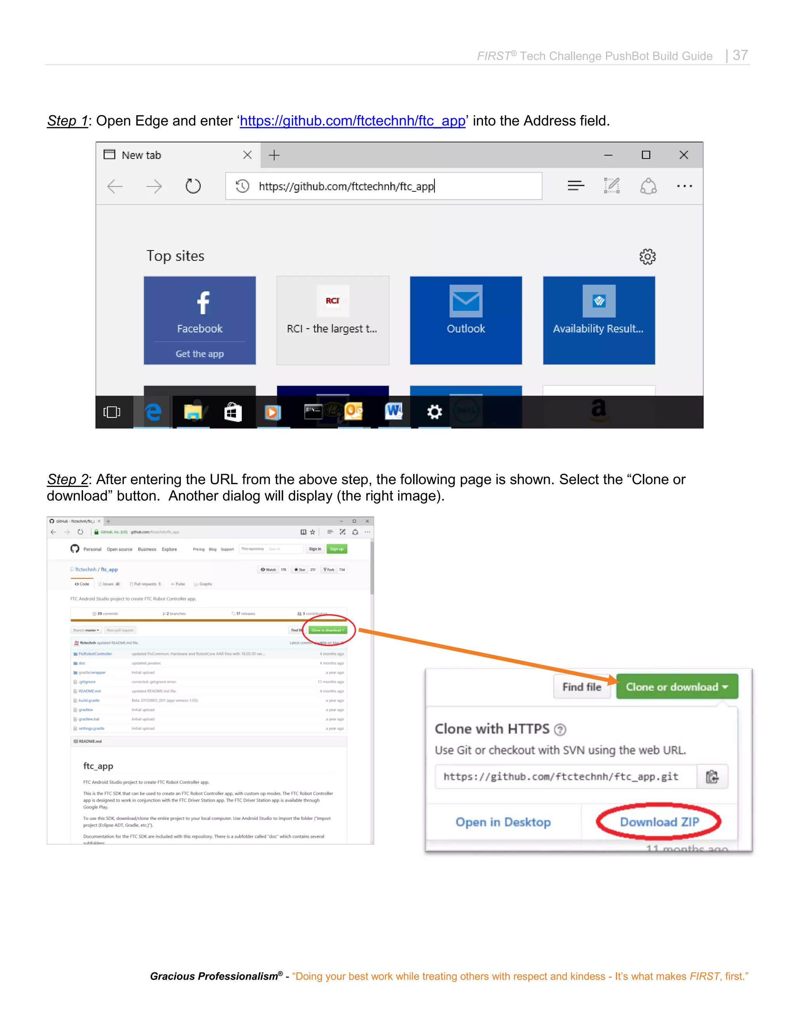Open settings.gradle file in file list
The width and height of the screenshot is (795, 1029).
click(91, 728)
